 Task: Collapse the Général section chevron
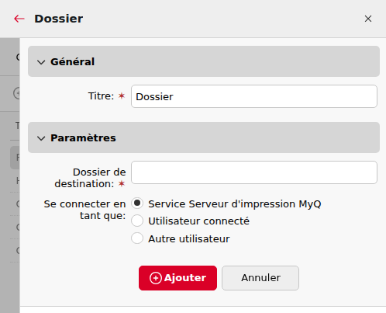point(41,62)
